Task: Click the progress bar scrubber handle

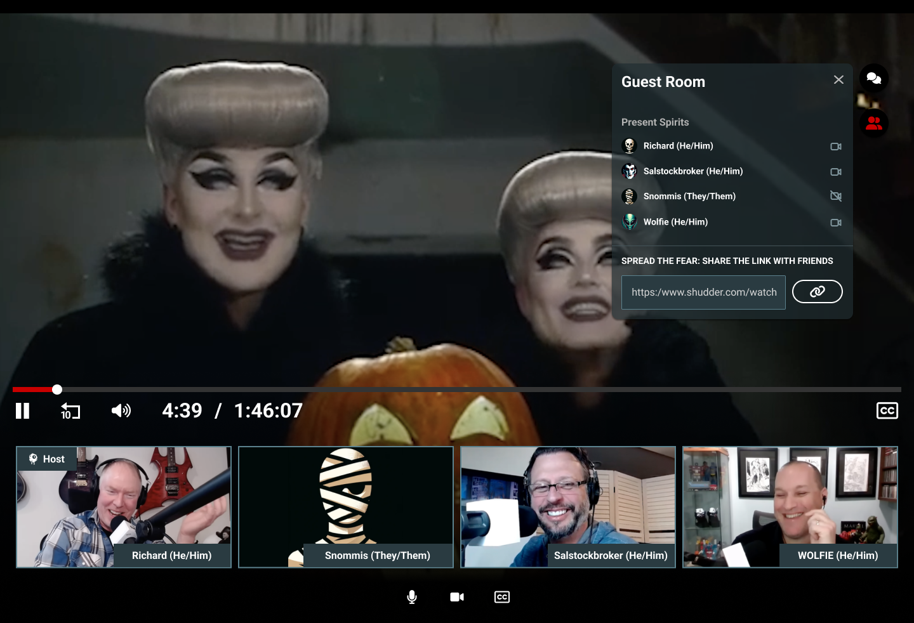Action: pyautogui.click(x=57, y=390)
